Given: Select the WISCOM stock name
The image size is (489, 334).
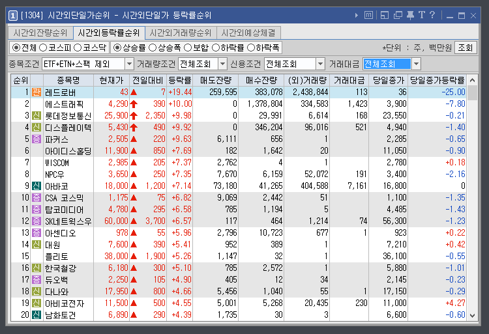Looking at the screenshot, I should [57, 163].
